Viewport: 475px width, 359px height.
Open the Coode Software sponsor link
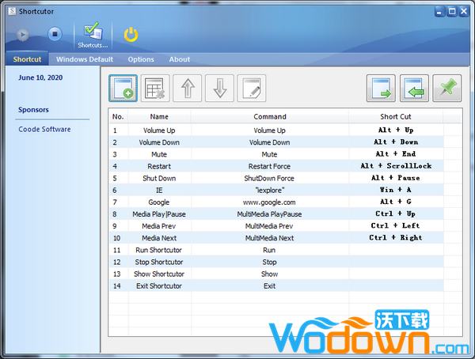[44, 130]
